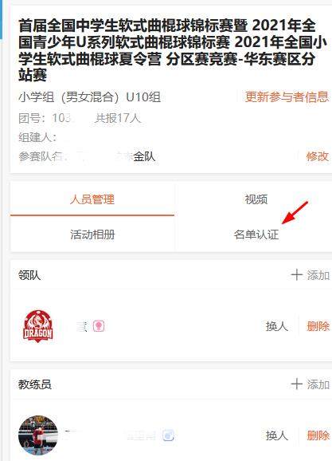This screenshot has width=332, height=461.
Task: Switch to the 人员管理 tab
Action: click(x=92, y=199)
